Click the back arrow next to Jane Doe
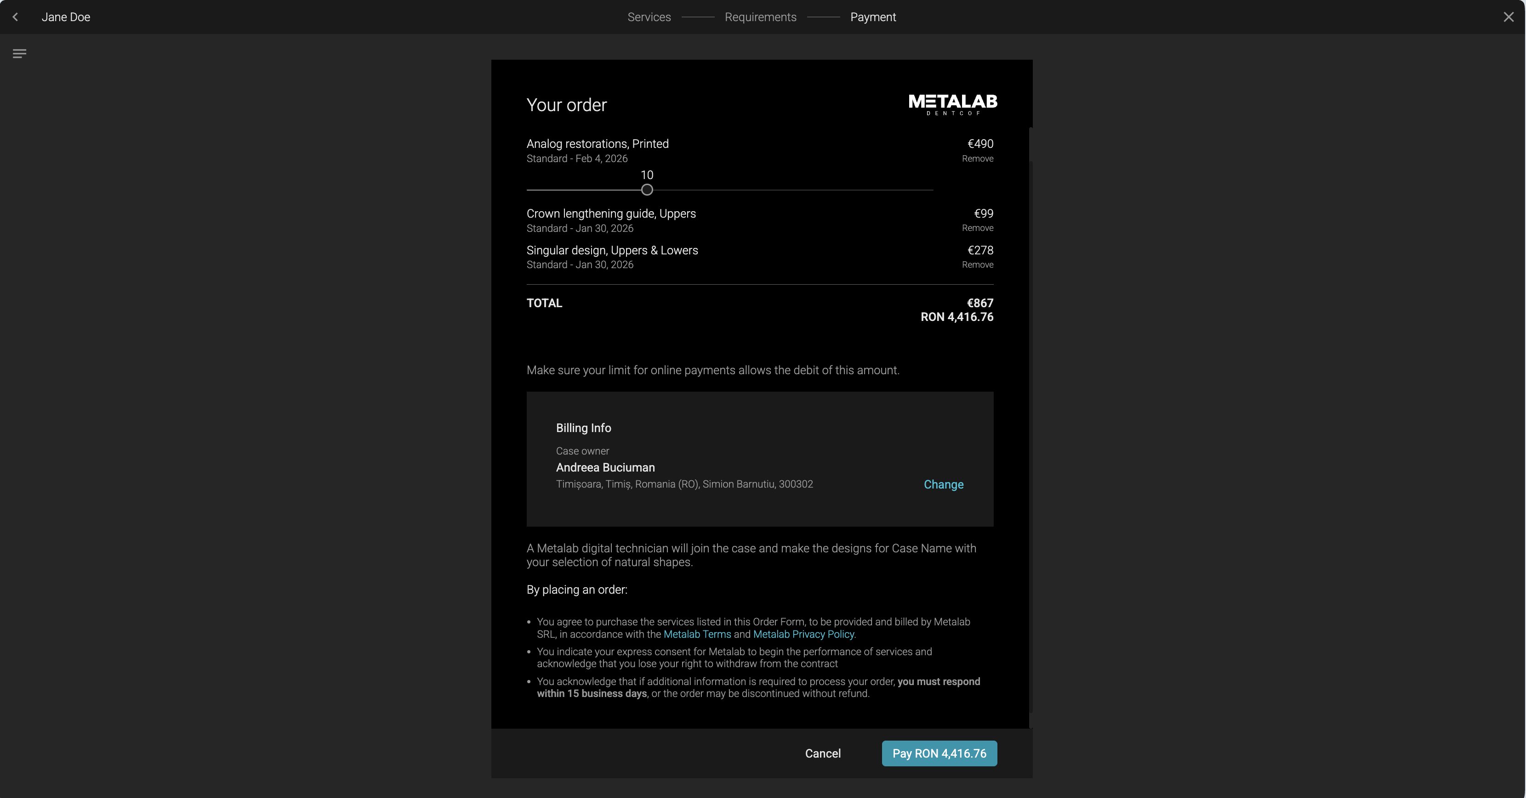The height and width of the screenshot is (798, 1526). point(16,17)
